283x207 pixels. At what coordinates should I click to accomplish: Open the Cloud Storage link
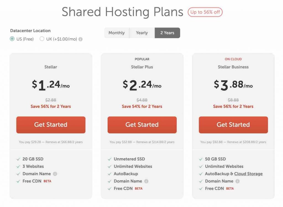[248, 174]
